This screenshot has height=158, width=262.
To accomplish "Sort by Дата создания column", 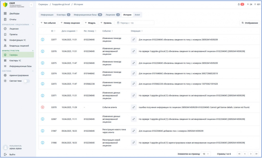I will [x=70, y=31].
